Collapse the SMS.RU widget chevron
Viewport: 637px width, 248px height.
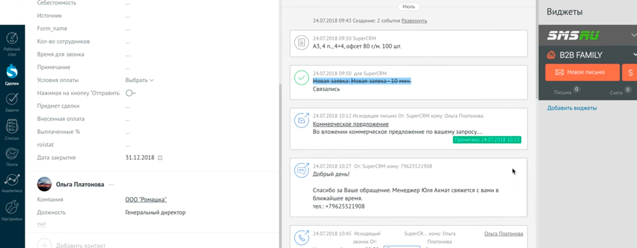(x=633, y=35)
